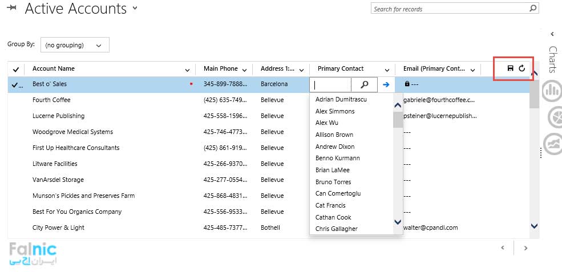The width and height of the screenshot is (562, 272).
Task: Open the Group By (no grouping) dropdown
Action: coord(75,45)
